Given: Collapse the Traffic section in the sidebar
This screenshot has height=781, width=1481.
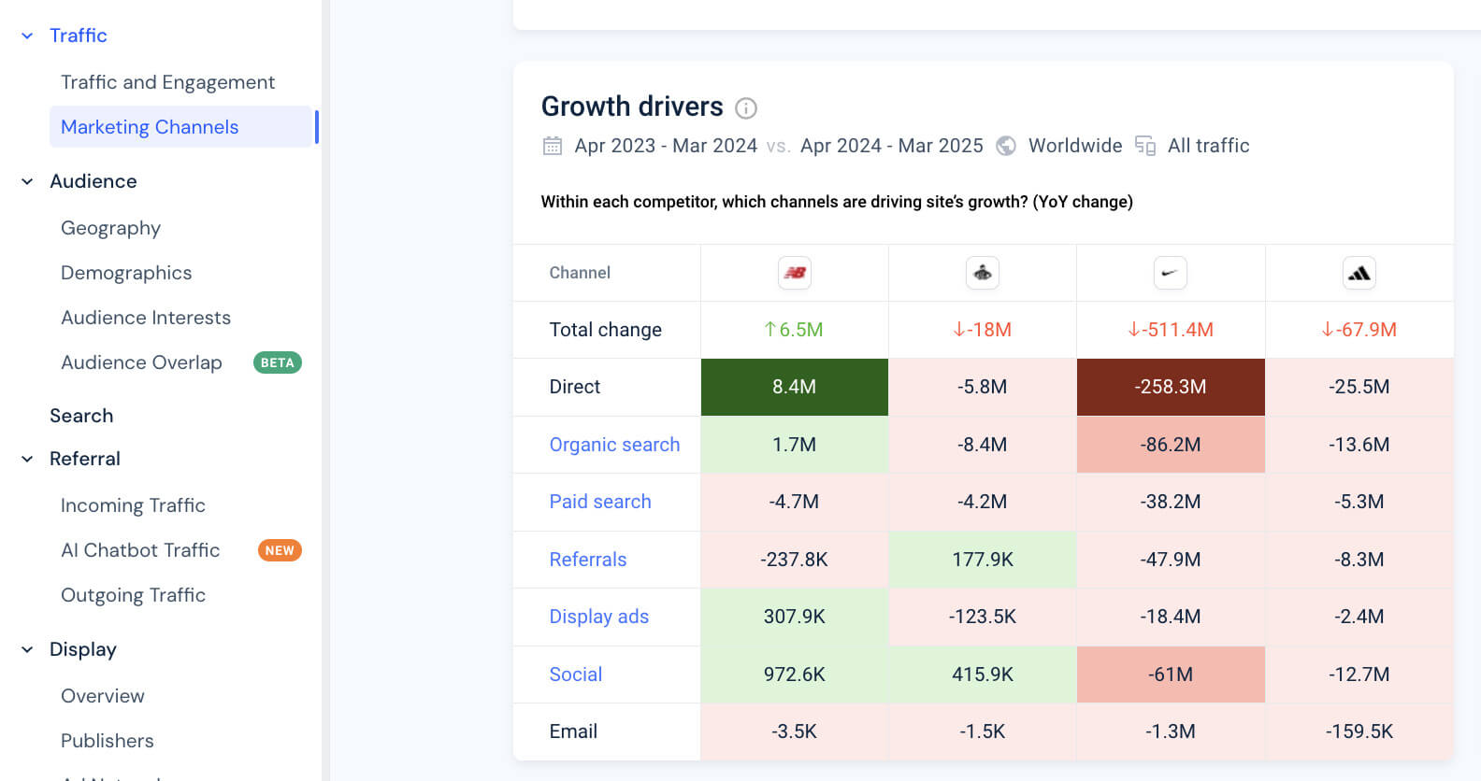Looking at the screenshot, I should pos(26,35).
